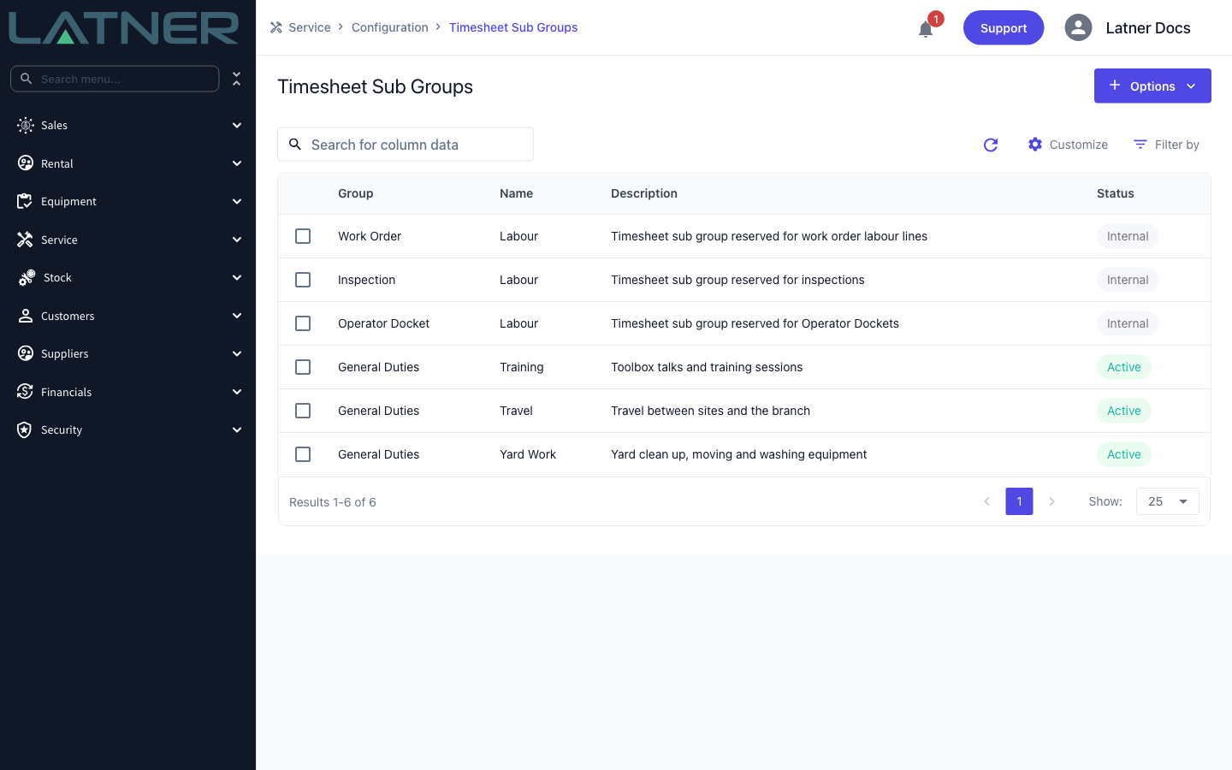Select the Inspection row checkbox
This screenshot has width=1232, height=770.
tap(303, 280)
